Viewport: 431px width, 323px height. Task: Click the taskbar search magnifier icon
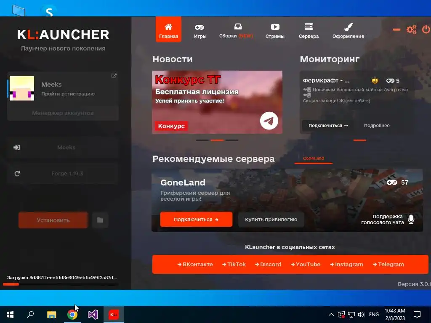click(30, 315)
